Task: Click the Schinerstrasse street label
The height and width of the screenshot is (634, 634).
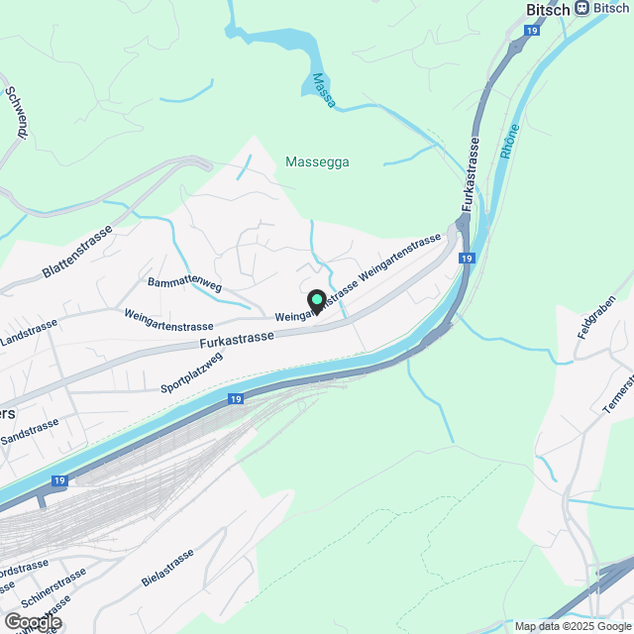Action: [x=53, y=587]
